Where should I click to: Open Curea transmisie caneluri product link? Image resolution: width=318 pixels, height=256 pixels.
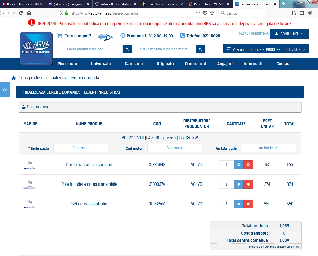click(x=89, y=165)
